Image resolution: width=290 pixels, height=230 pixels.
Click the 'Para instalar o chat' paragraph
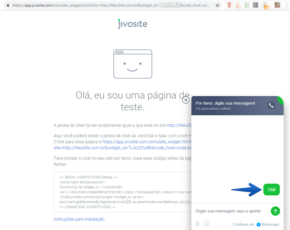(122, 161)
